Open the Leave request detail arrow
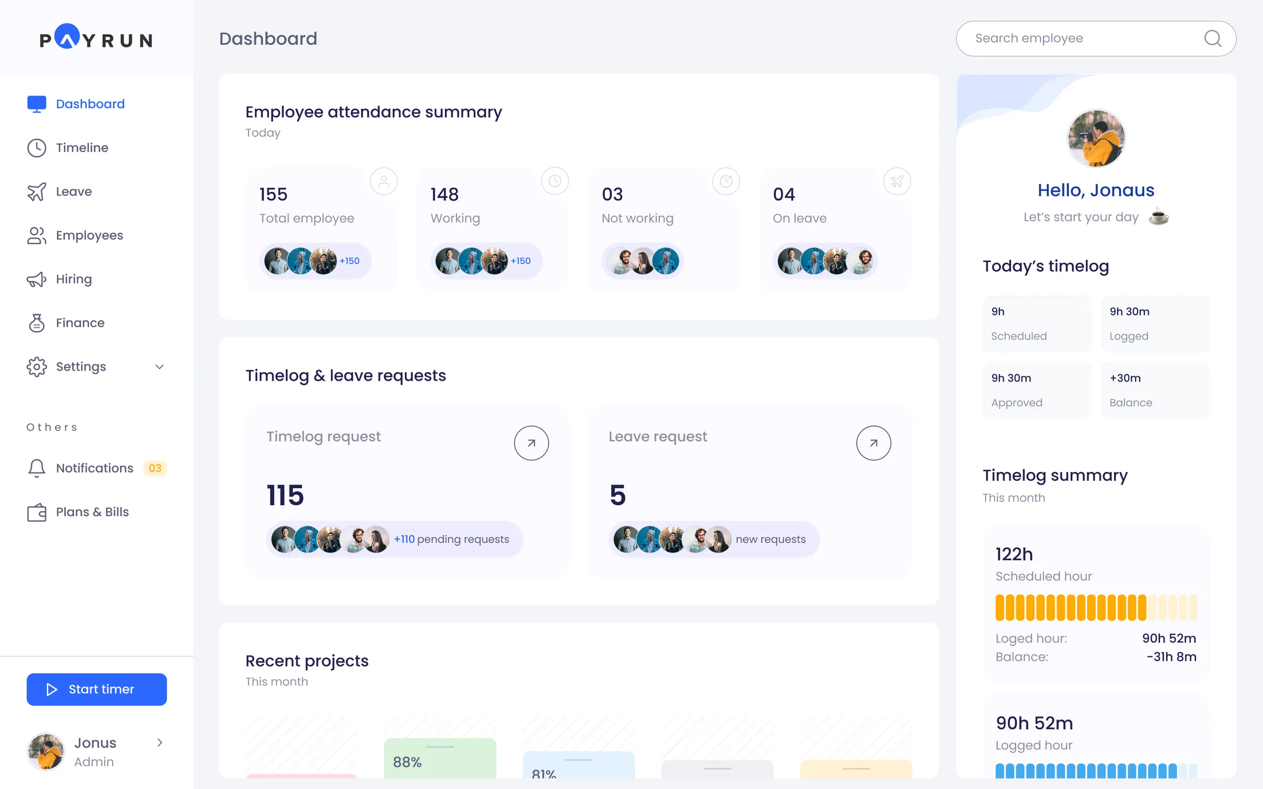The width and height of the screenshot is (1263, 789). coord(874,443)
